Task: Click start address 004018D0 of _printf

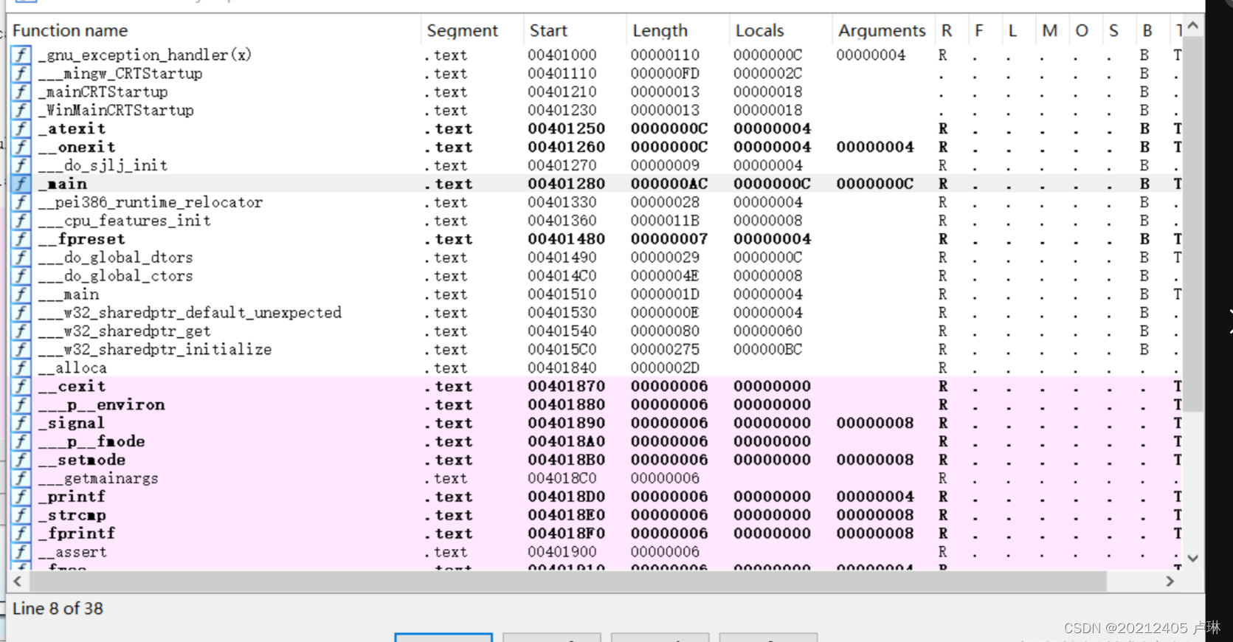Action: click(x=566, y=497)
